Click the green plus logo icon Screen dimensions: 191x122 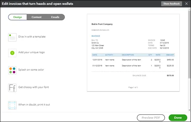tap(12, 53)
